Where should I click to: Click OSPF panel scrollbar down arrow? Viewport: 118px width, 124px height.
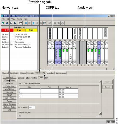[100, 114]
